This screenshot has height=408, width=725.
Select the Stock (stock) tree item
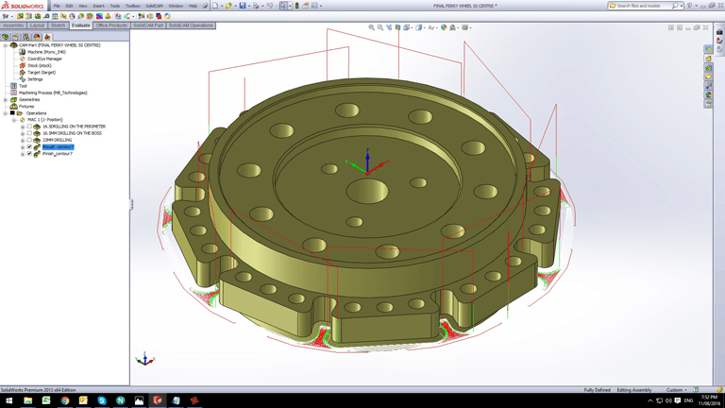[40, 65]
